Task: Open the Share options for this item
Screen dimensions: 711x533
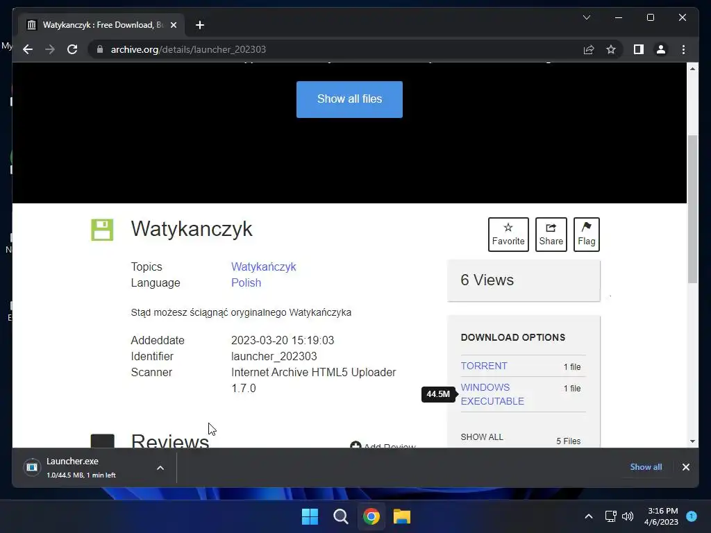Action: [x=551, y=235]
